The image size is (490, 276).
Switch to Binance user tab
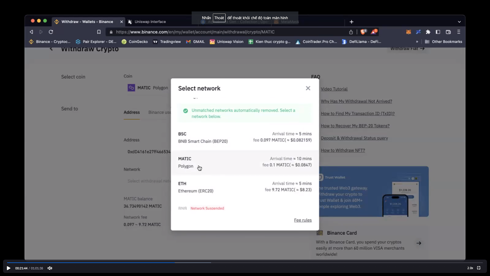pyautogui.click(x=160, y=112)
